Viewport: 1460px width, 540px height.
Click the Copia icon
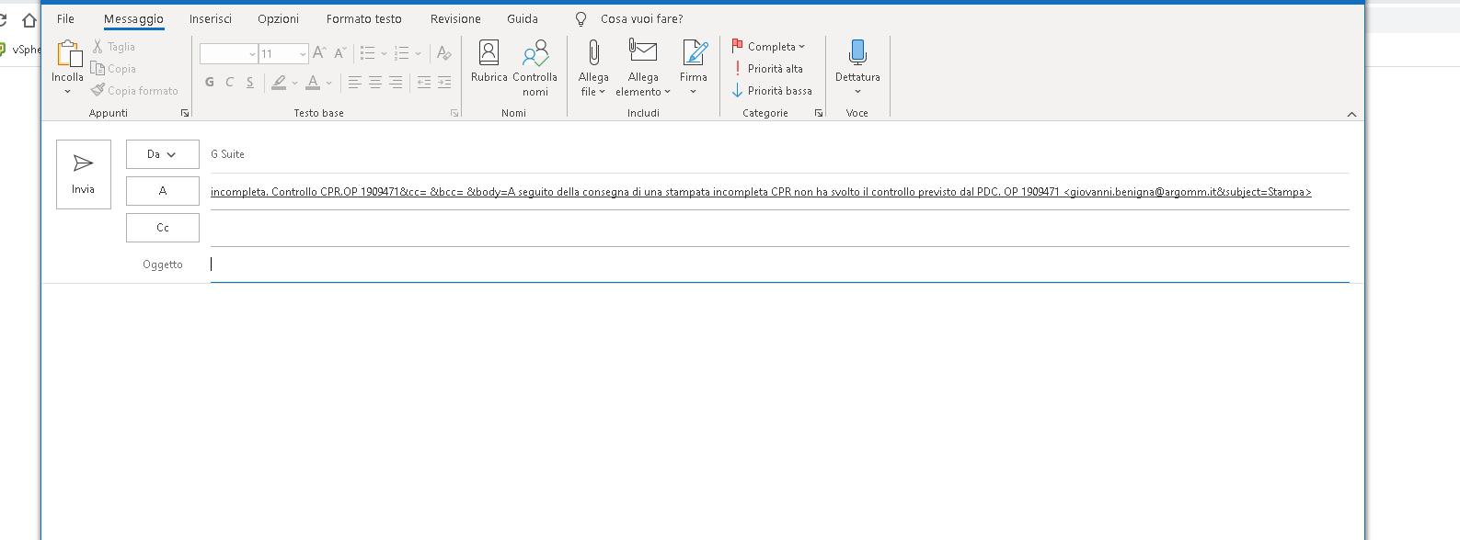98,69
